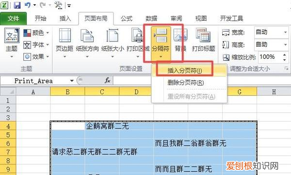Switch to the 视图 tab
The height and width of the screenshot is (175, 291).
(x=201, y=18)
